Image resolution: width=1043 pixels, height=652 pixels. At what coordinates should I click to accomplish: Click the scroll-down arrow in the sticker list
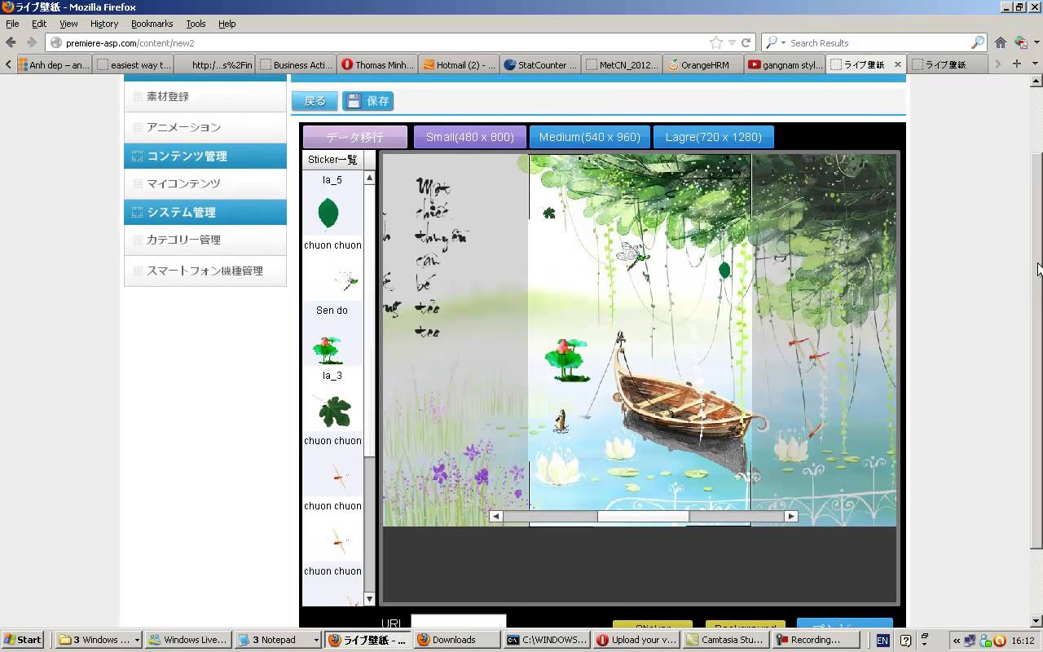click(x=369, y=599)
